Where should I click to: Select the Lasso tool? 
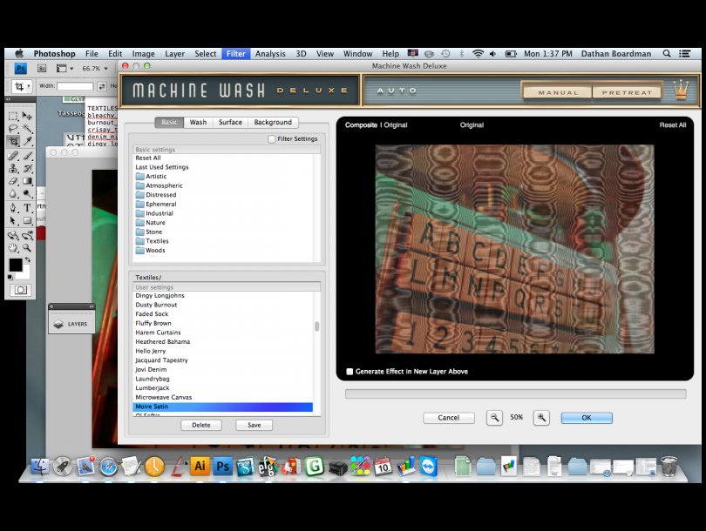click(x=13, y=129)
